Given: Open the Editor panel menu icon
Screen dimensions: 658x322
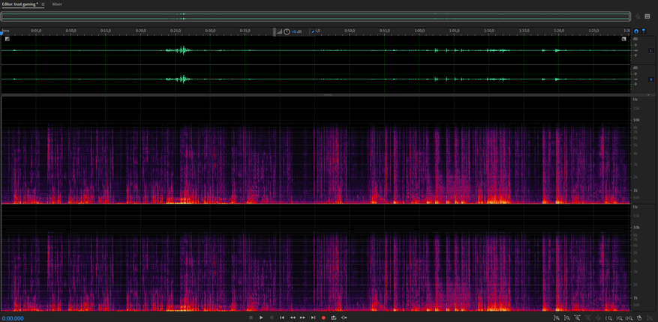Looking at the screenshot, I should (43, 4).
